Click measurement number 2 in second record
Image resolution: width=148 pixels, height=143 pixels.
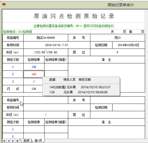point(13,137)
